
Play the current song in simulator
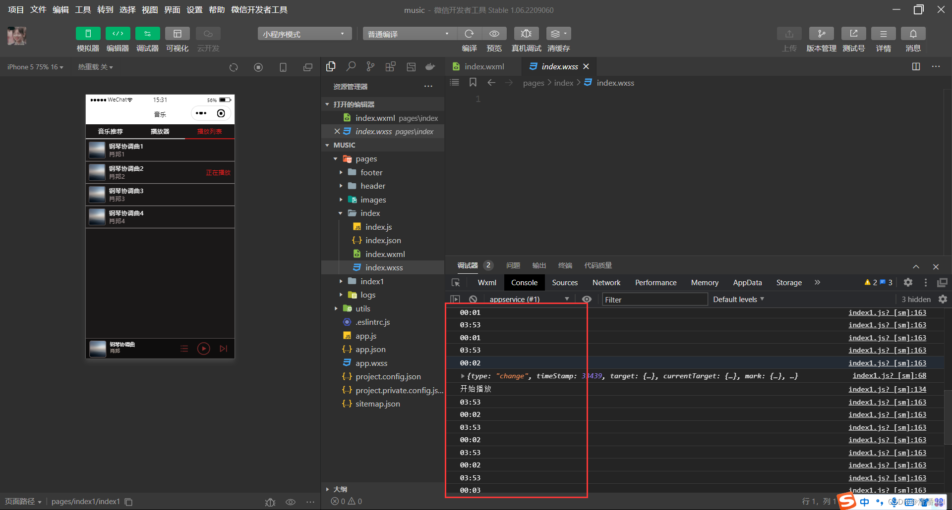coord(203,349)
